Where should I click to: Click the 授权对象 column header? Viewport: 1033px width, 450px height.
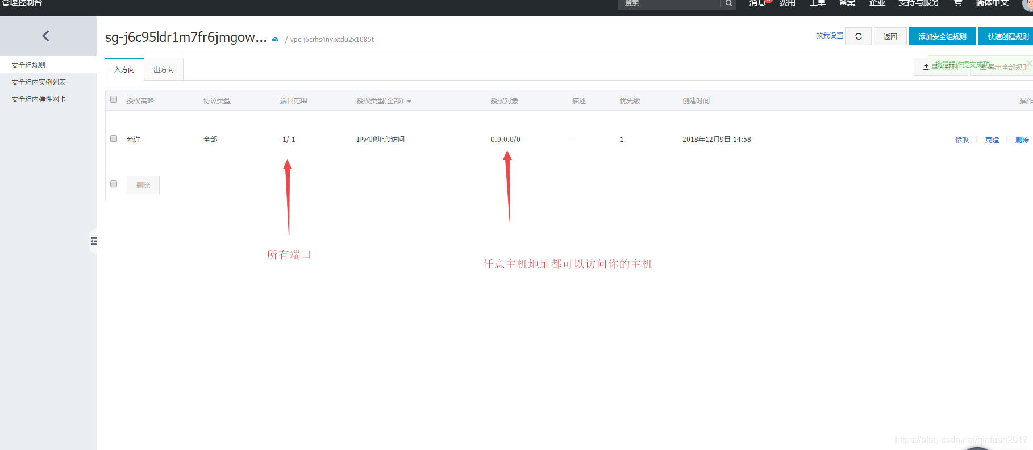(x=505, y=101)
